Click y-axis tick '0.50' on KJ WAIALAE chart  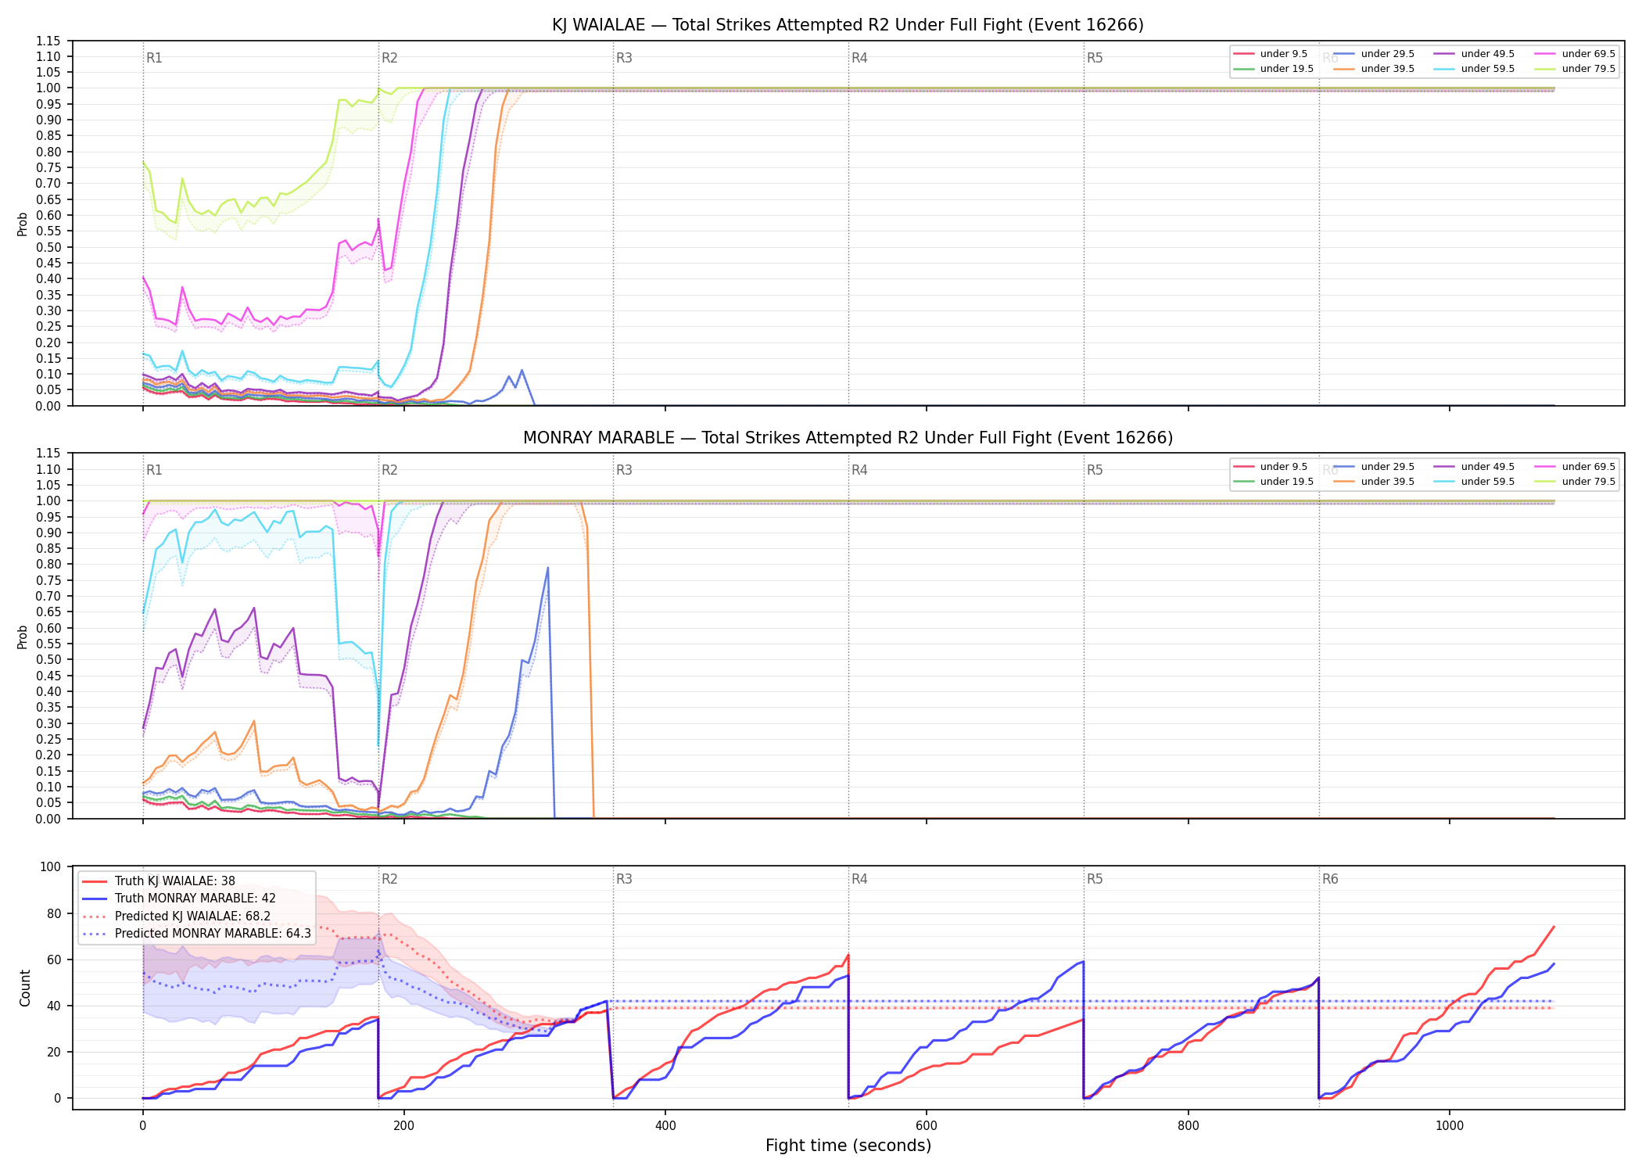coord(48,247)
